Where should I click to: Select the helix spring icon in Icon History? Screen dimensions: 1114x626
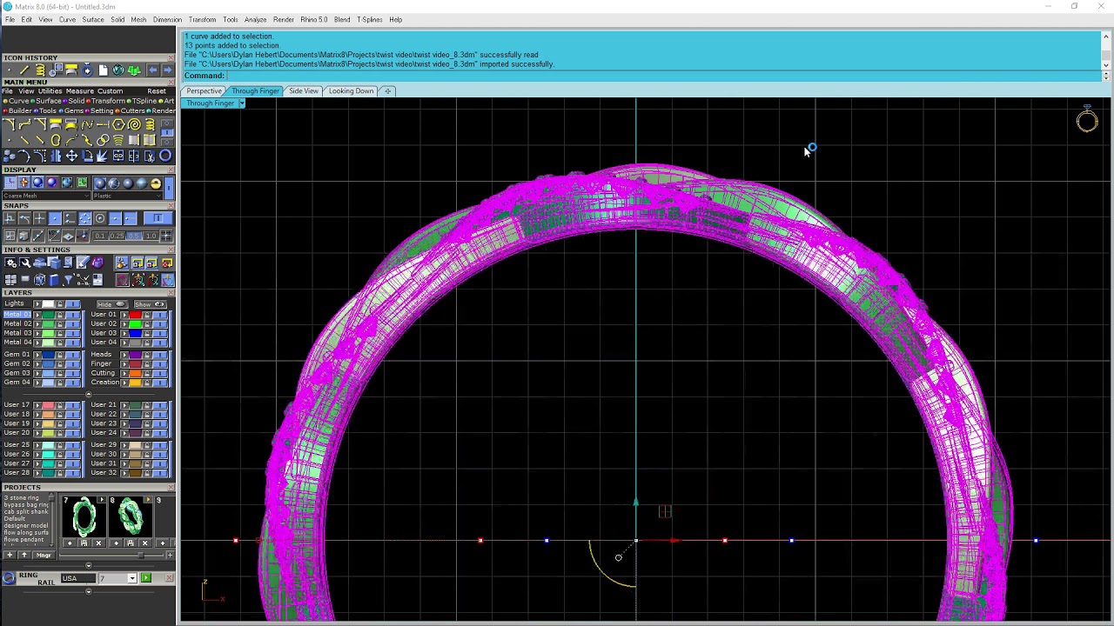click(40, 69)
